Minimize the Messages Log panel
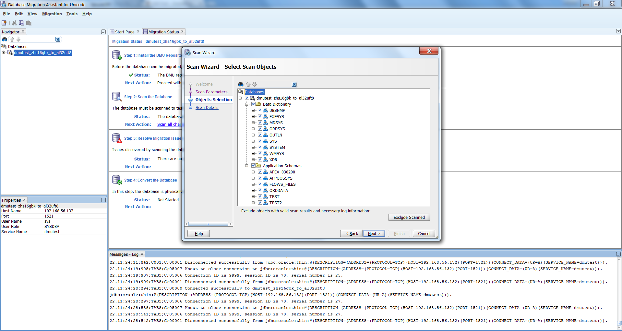Screen dimensions: 622x331 (x=618, y=254)
